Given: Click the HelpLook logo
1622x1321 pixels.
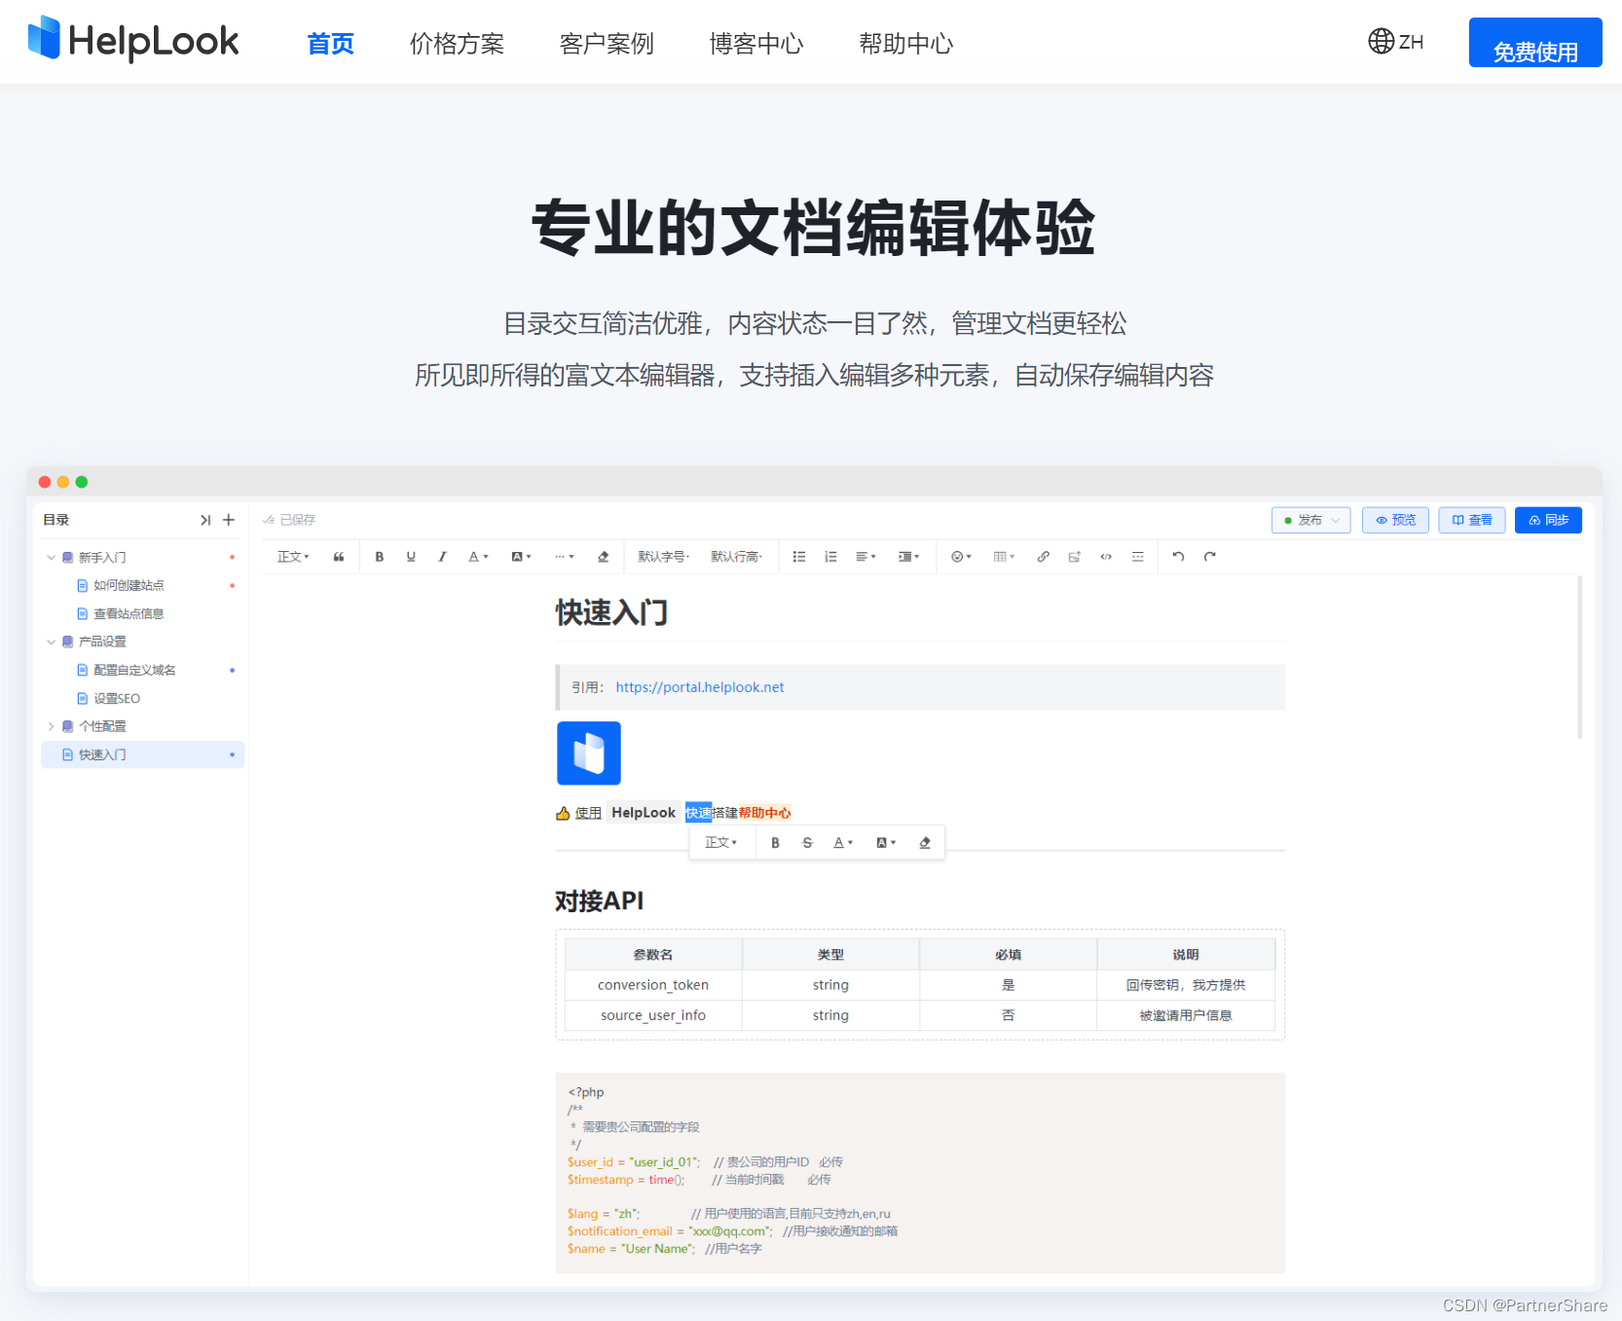Looking at the screenshot, I should (x=133, y=39).
